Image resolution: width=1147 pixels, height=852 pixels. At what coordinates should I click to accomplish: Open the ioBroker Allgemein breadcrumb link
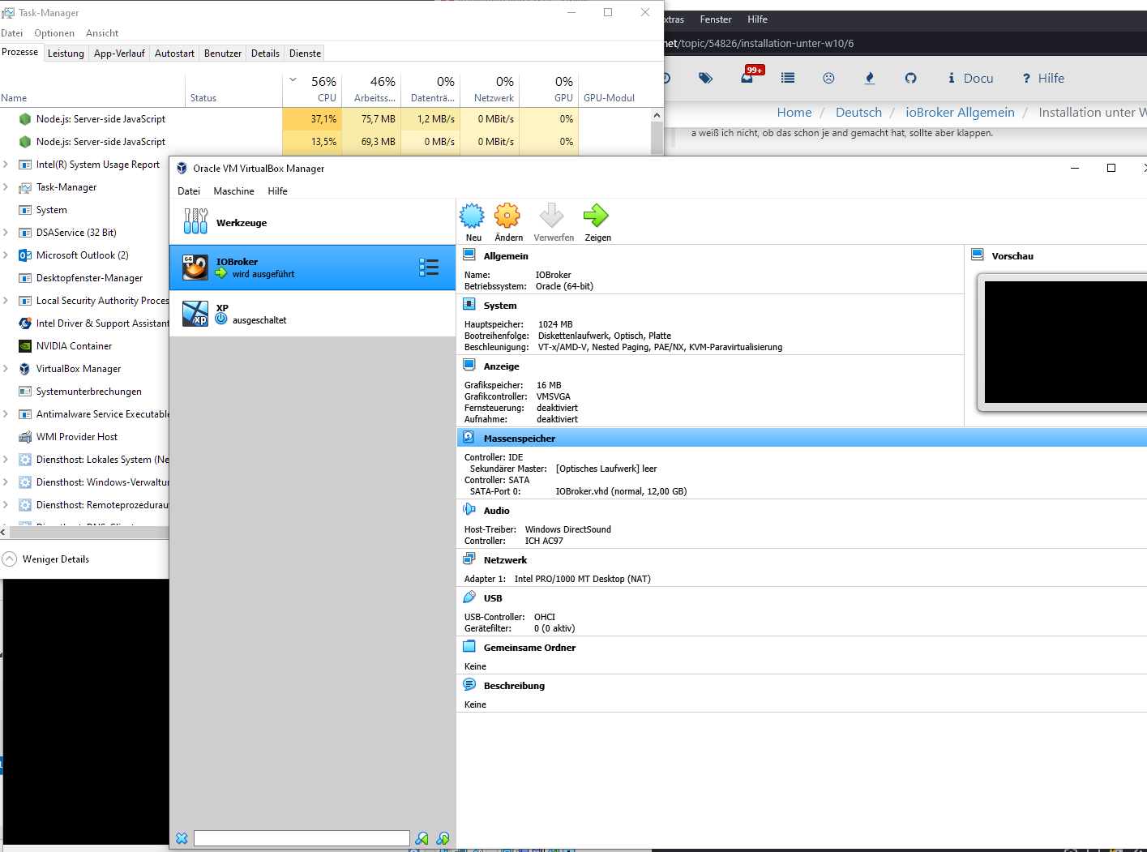(x=960, y=113)
